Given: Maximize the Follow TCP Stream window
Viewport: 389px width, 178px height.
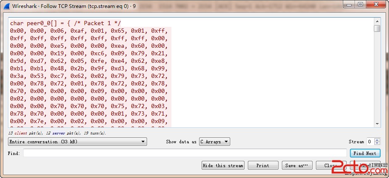Looking at the screenshot, I should click(360, 5).
